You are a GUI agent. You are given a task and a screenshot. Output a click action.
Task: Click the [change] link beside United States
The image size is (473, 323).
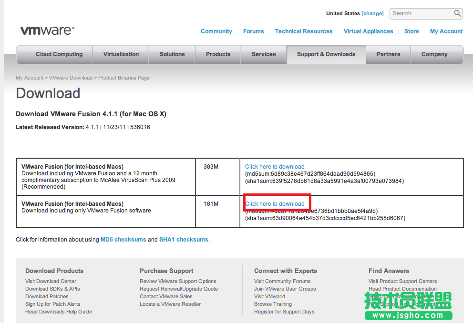(x=372, y=13)
